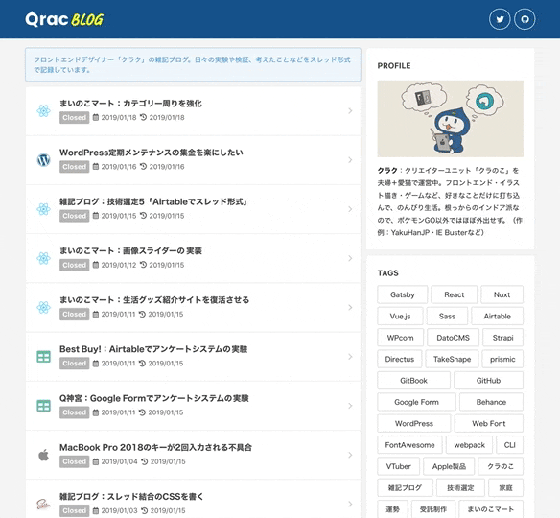Screen dimensions: 560x518
Task: Click the 家庭 tag
Action: tap(505, 487)
